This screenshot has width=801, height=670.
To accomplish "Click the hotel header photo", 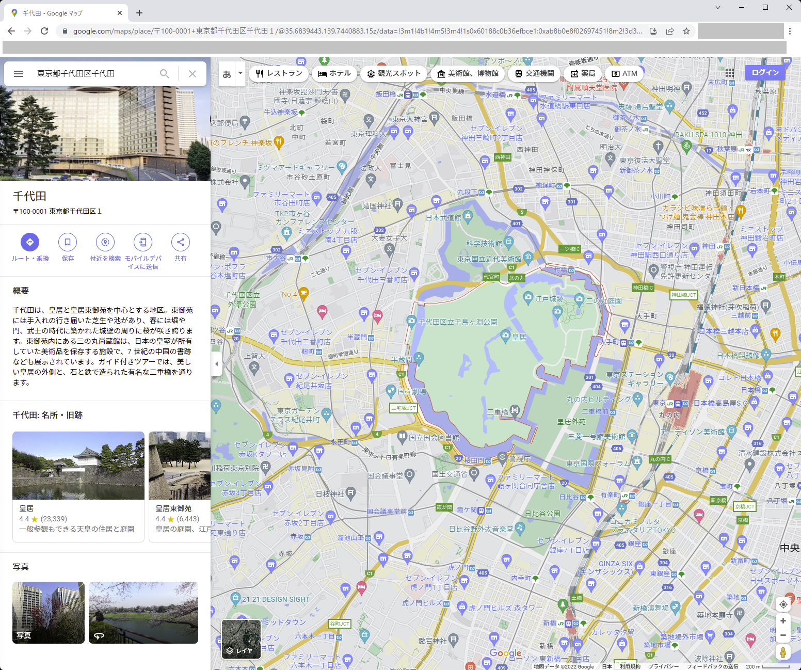I will click(105, 133).
